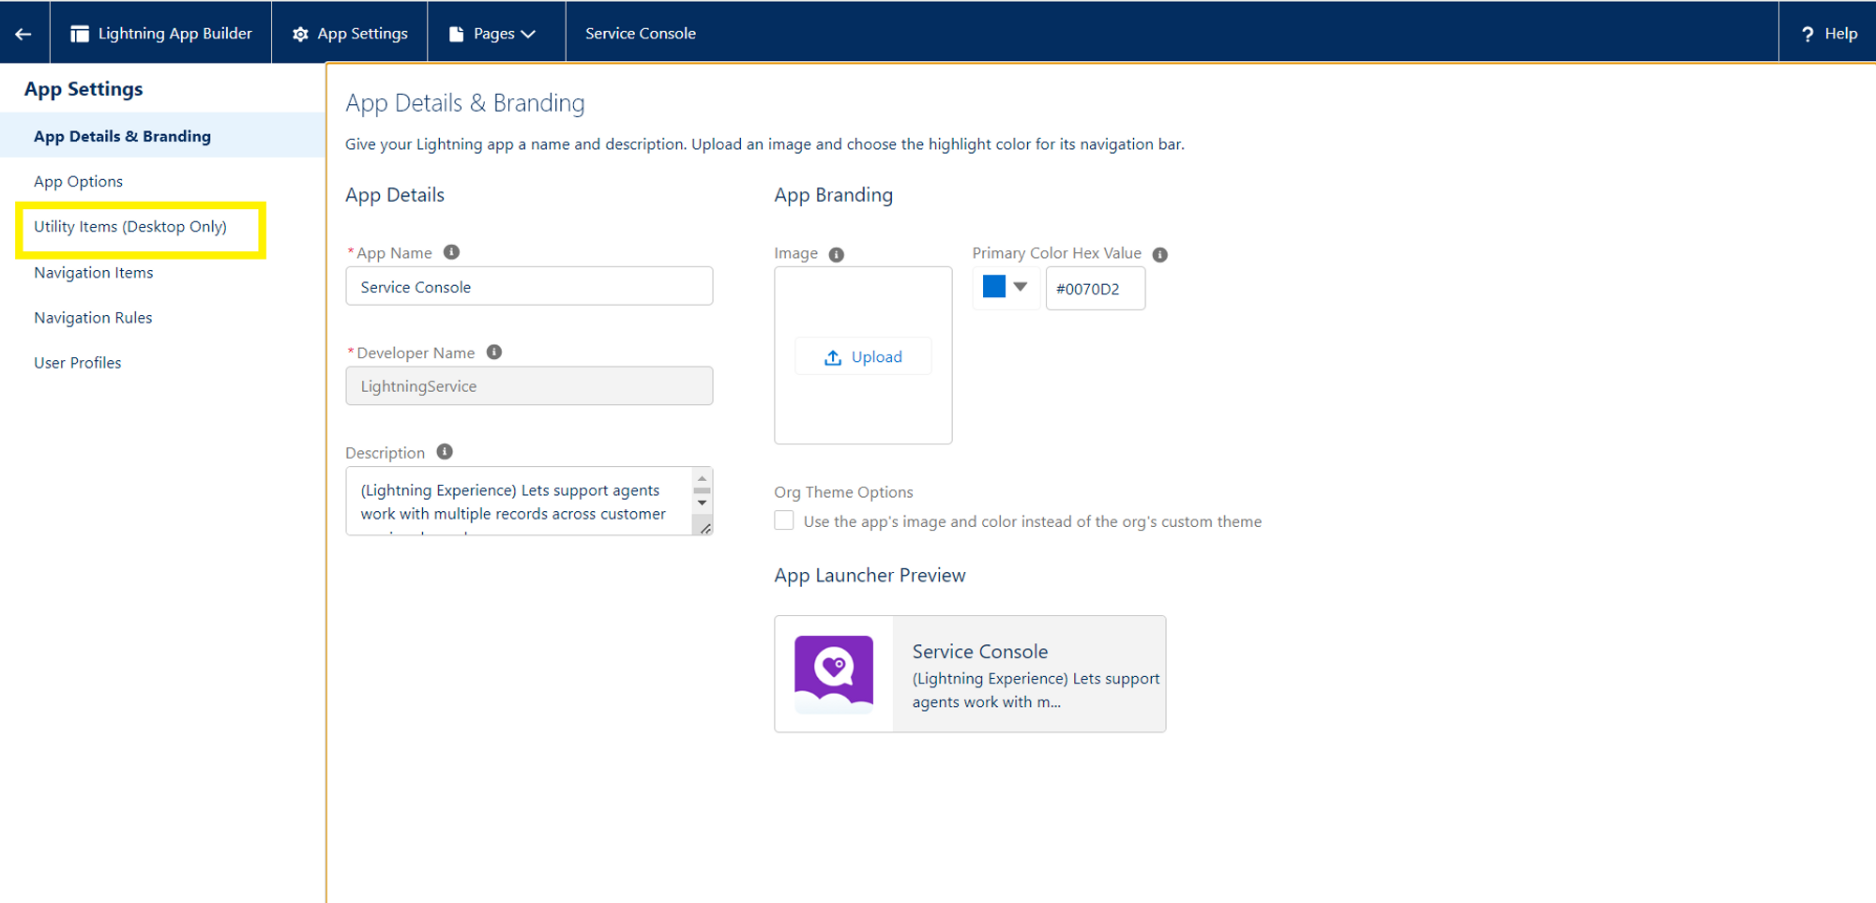Open the Help menu
Screen dimensions: 1876x903
pyautogui.click(x=1828, y=34)
